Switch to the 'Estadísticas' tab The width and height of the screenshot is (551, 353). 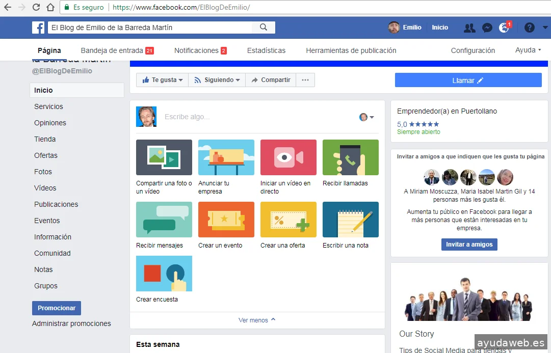tap(266, 50)
